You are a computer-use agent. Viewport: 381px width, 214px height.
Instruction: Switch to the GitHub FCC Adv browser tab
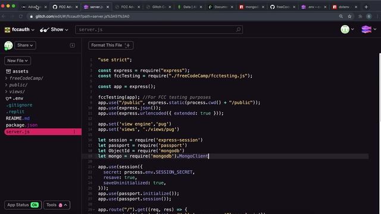[x=65, y=7]
